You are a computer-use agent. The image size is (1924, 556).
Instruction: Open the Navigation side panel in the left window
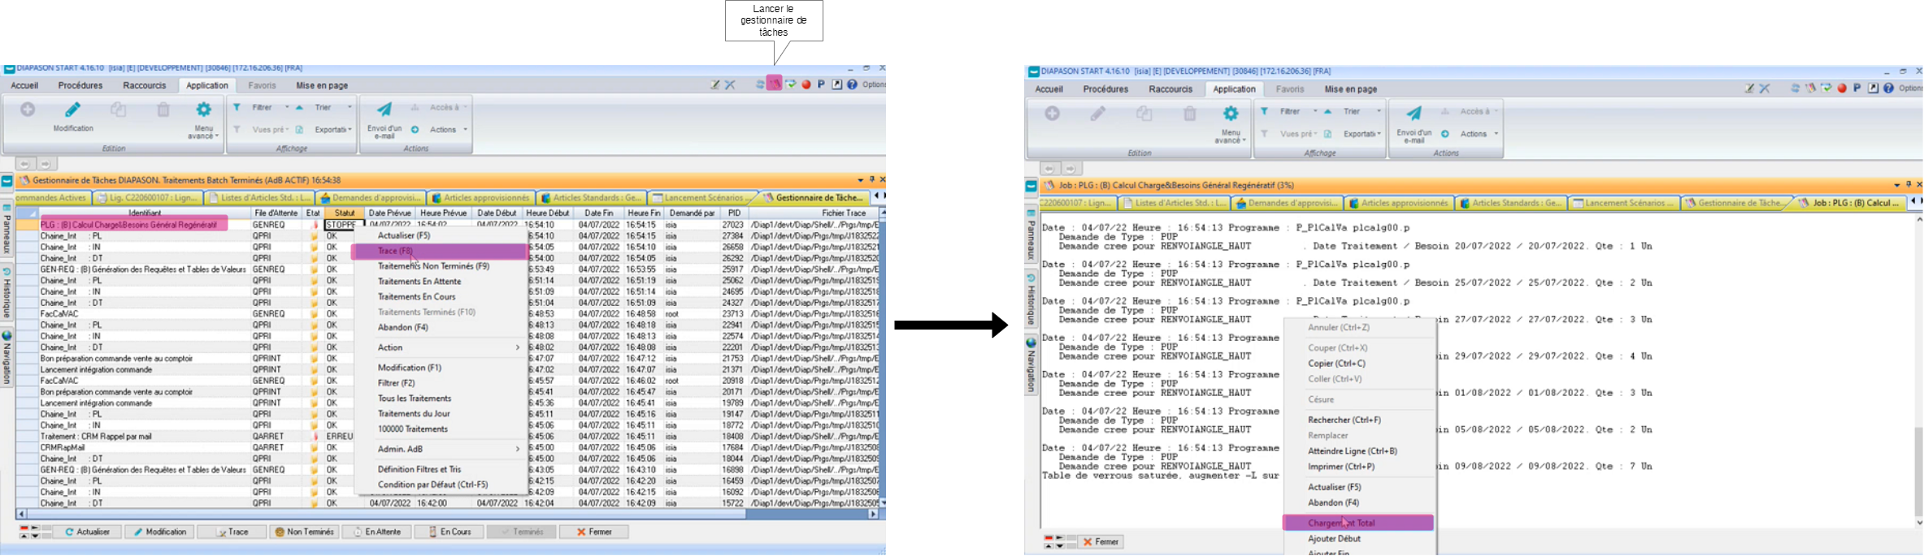pyautogui.click(x=7, y=357)
